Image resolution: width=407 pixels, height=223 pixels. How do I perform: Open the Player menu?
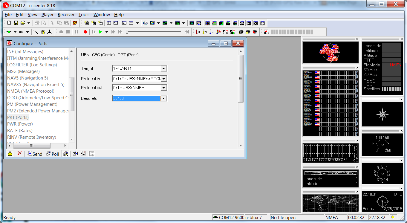pos(48,15)
